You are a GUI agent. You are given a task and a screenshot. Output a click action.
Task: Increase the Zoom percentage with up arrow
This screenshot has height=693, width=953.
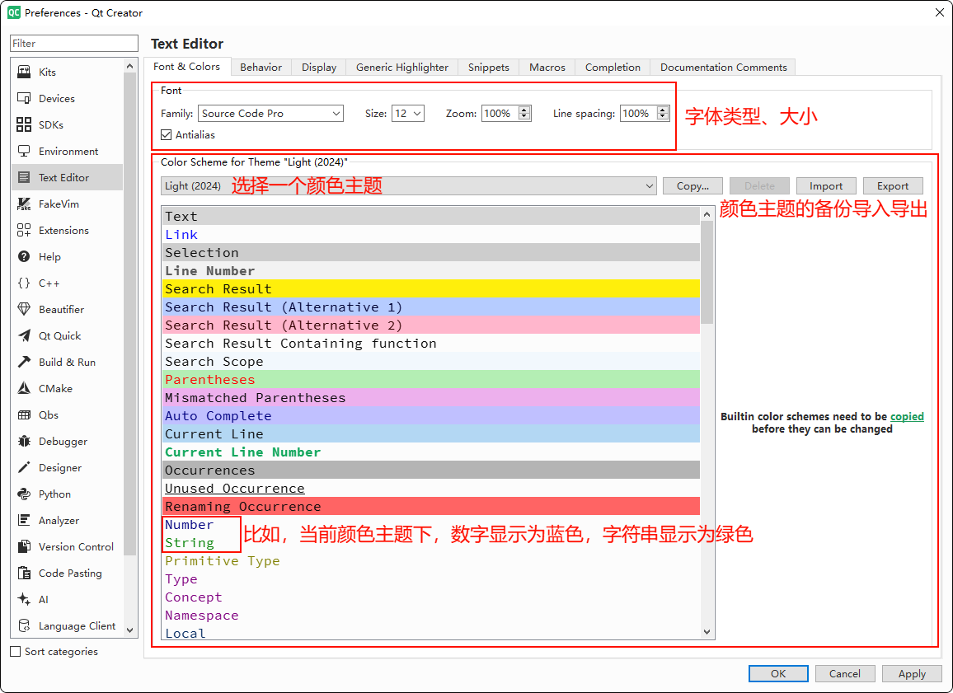524,110
